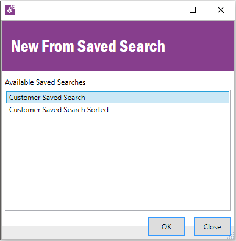
Task: Confirm the chosen saved search with OK
Action: [166, 226]
